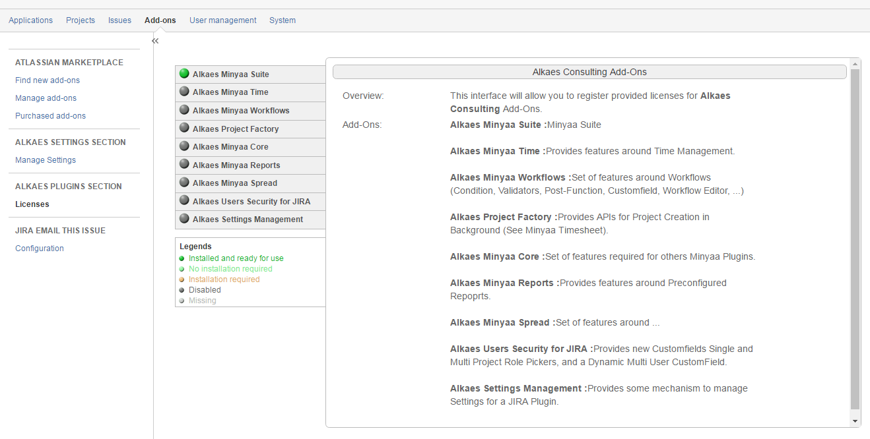Open Manage Settings in Alkaes section
The width and height of the screenshot is (870, 439).
point(46,160)
